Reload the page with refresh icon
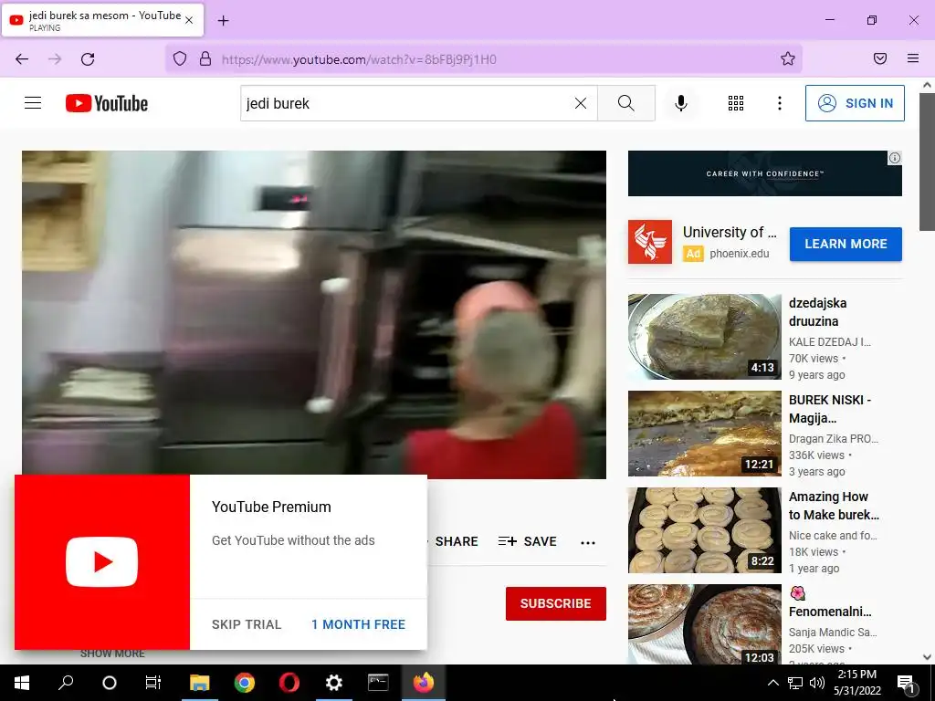 88,59
